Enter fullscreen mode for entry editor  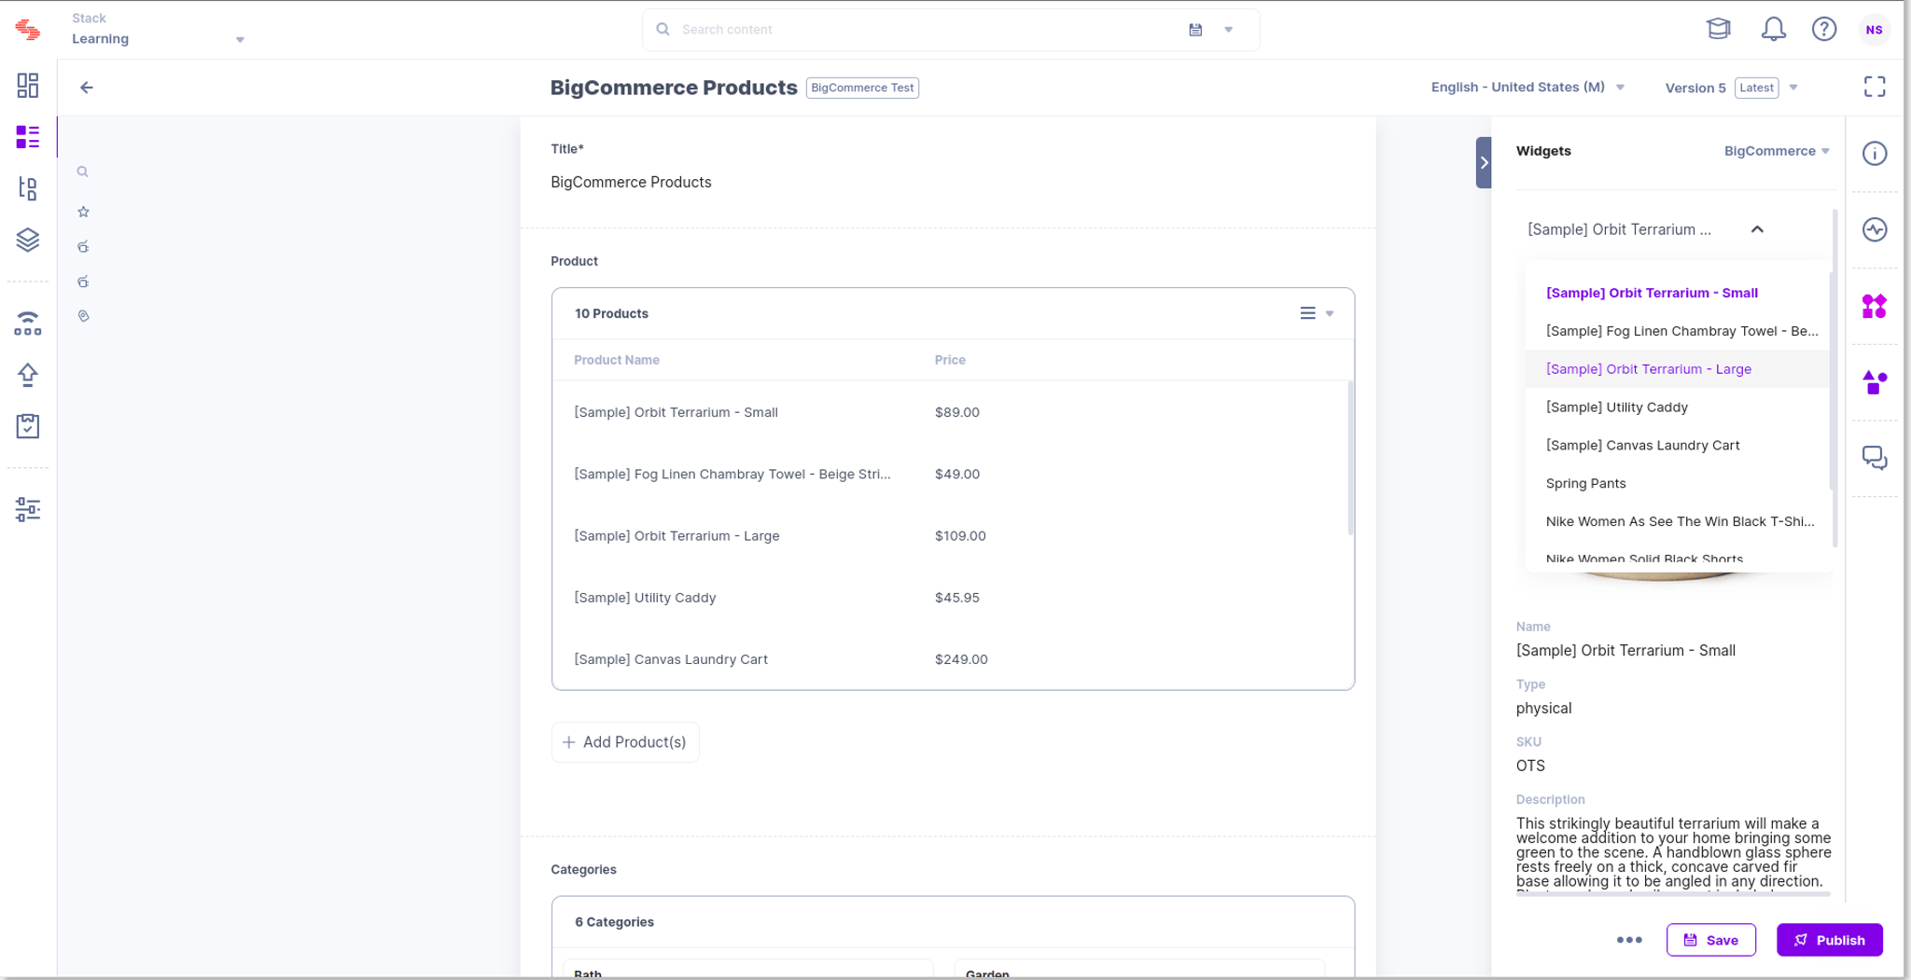[x=1874, y=87]
